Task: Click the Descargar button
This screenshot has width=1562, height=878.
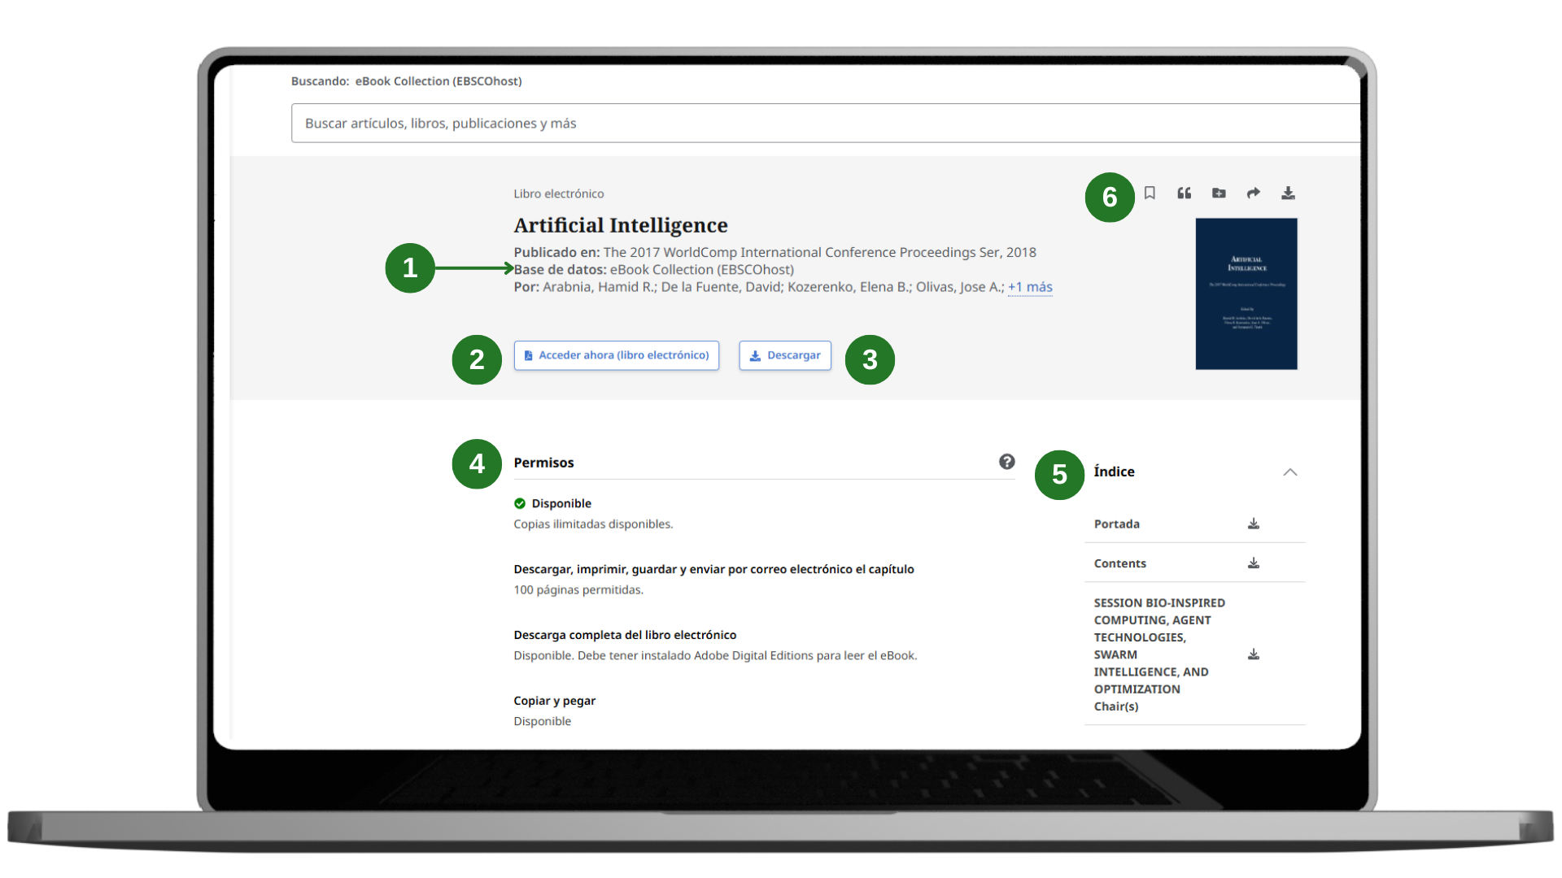Action: (785, 355)
